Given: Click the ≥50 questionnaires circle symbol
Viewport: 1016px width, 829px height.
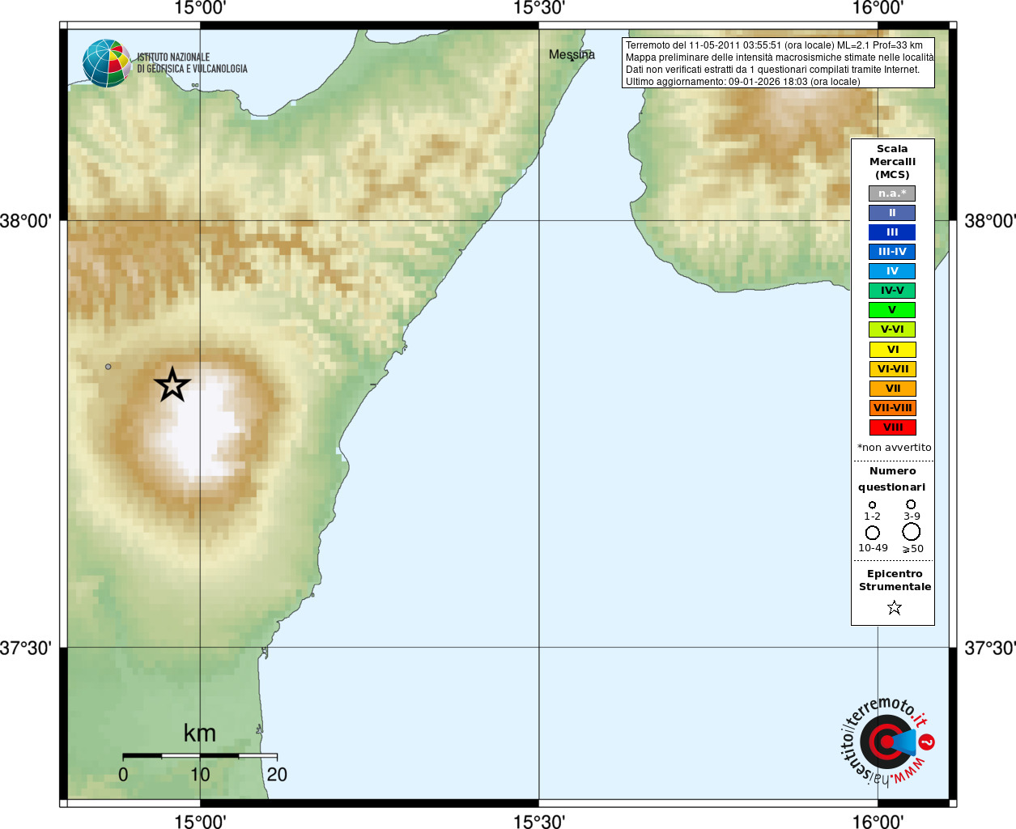Looking at the screenshot, I should click(912, 531).
